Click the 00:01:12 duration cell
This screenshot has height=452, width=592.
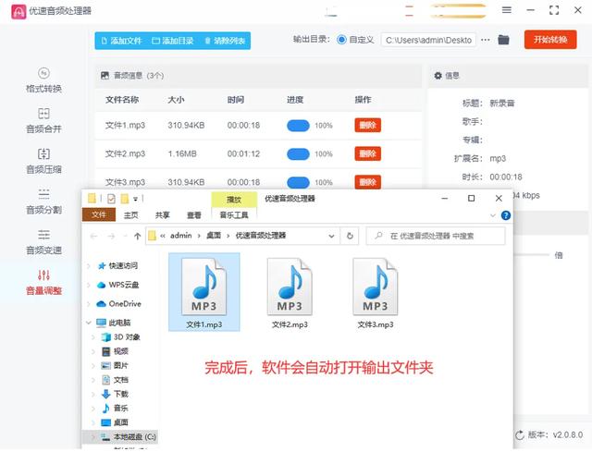(243, 154)
